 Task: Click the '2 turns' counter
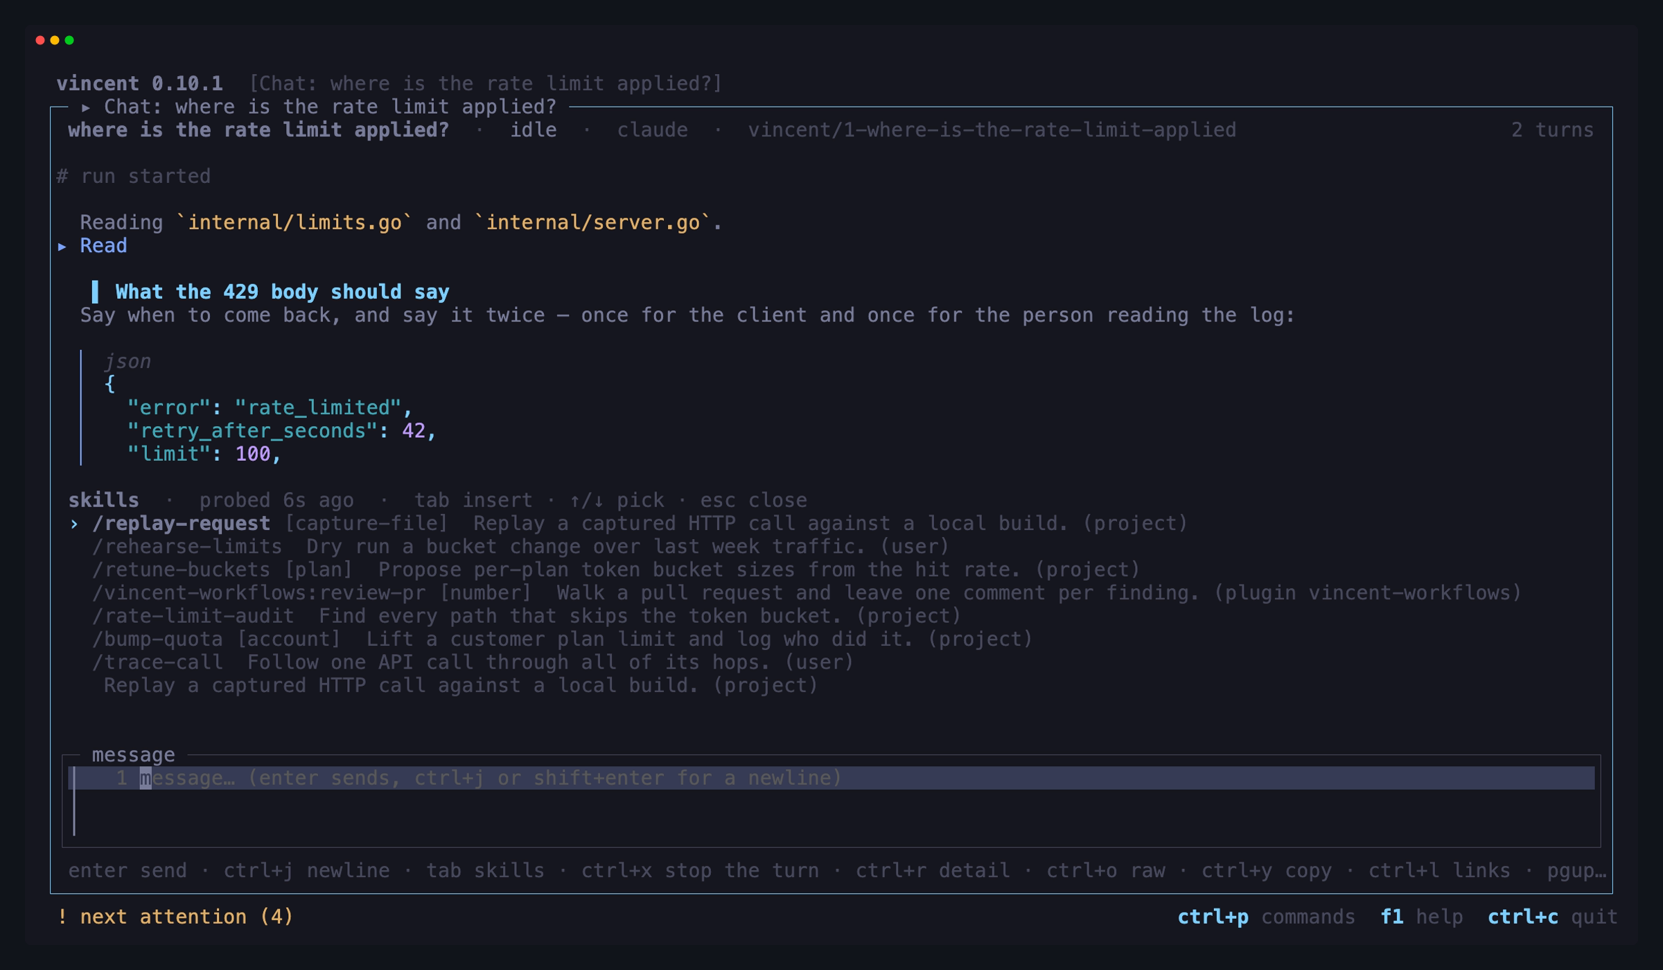(x=1552, y=130)
